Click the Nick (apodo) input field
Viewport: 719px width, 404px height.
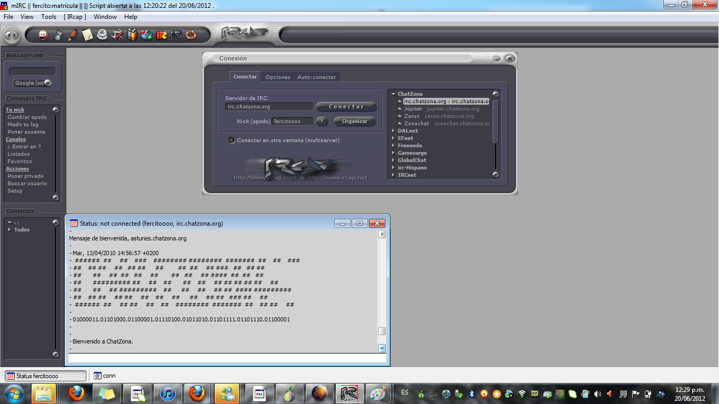point(293,122)
